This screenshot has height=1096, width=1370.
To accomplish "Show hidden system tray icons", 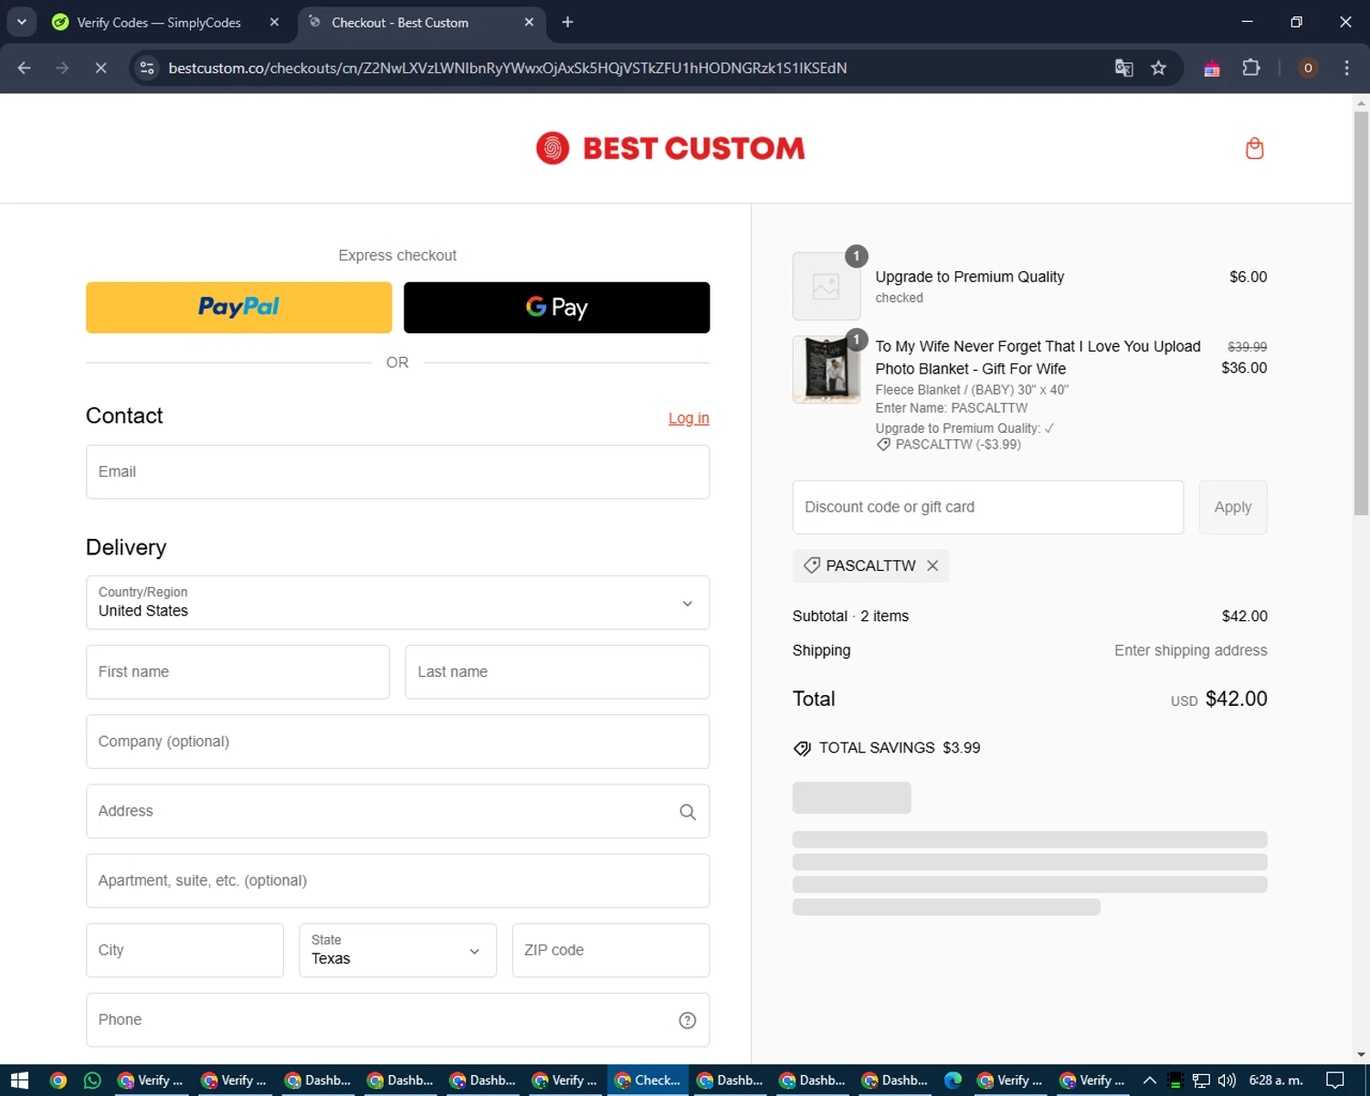I will (x=1150, y=1080).
